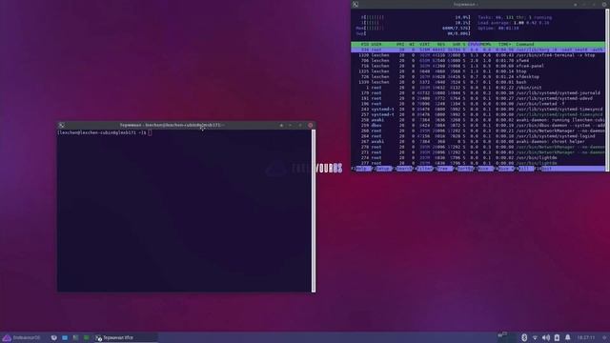Open F2 Setup in htop
This screenshot has width=610, height=343.
pyautogui.click(x=383, y=169)
